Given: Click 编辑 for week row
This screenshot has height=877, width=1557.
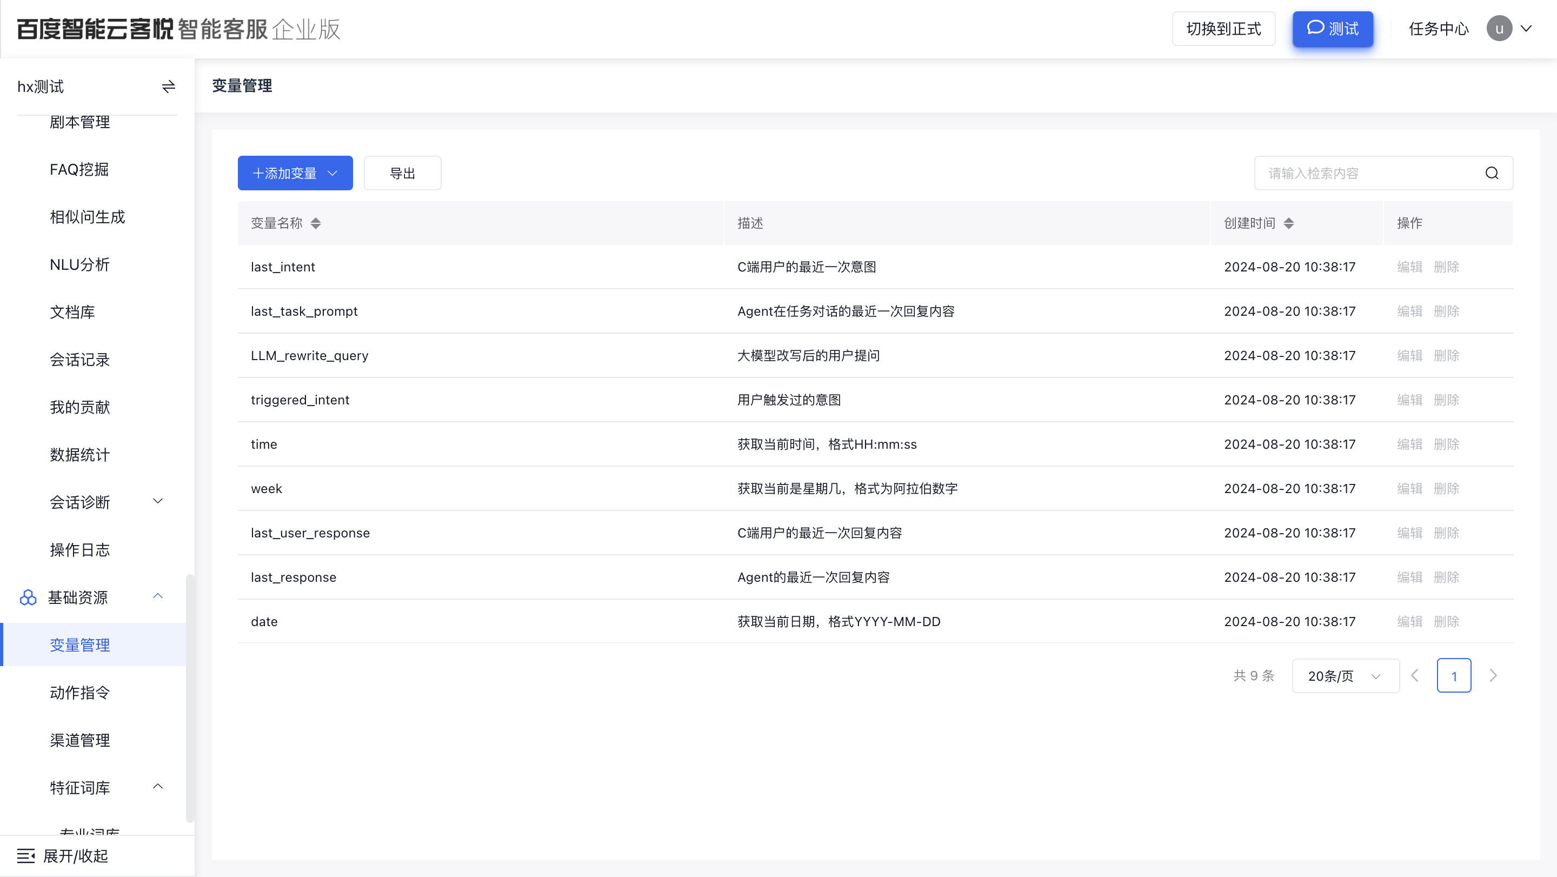Looking at the screenshot, I should [1409, 488].
